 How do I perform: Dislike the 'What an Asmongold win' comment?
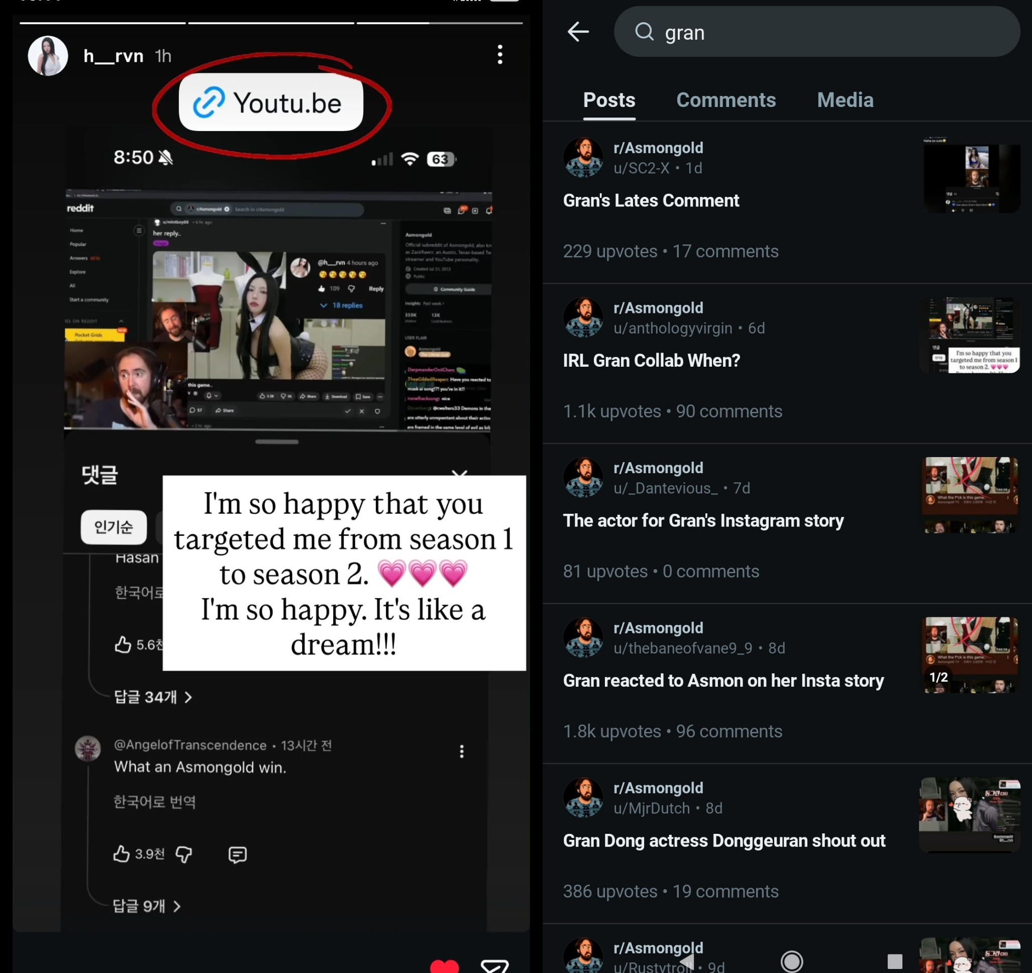(184, 853)
